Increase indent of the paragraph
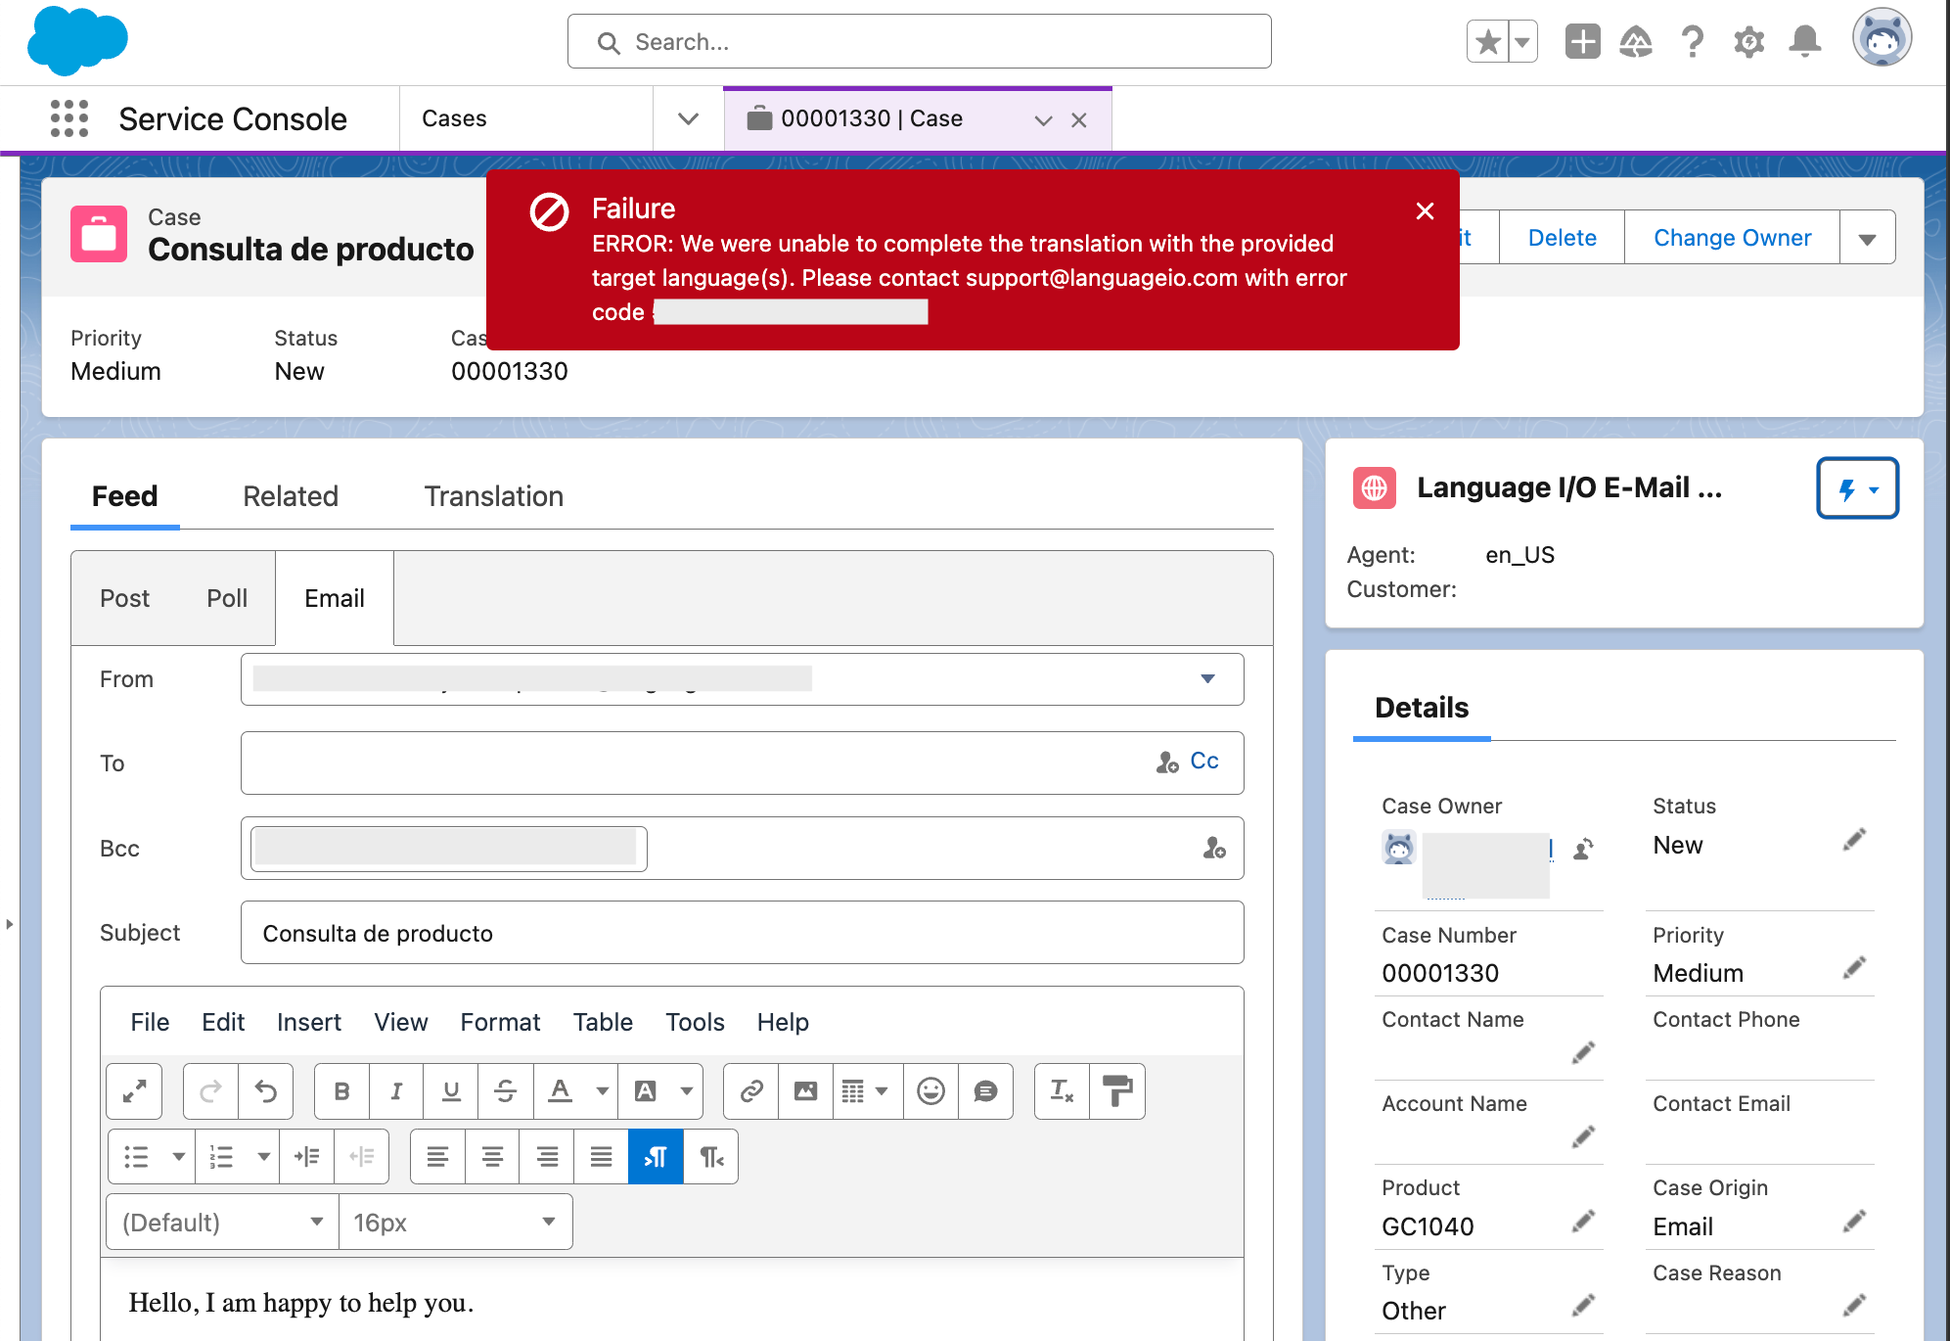 (x=307, y=1157)
